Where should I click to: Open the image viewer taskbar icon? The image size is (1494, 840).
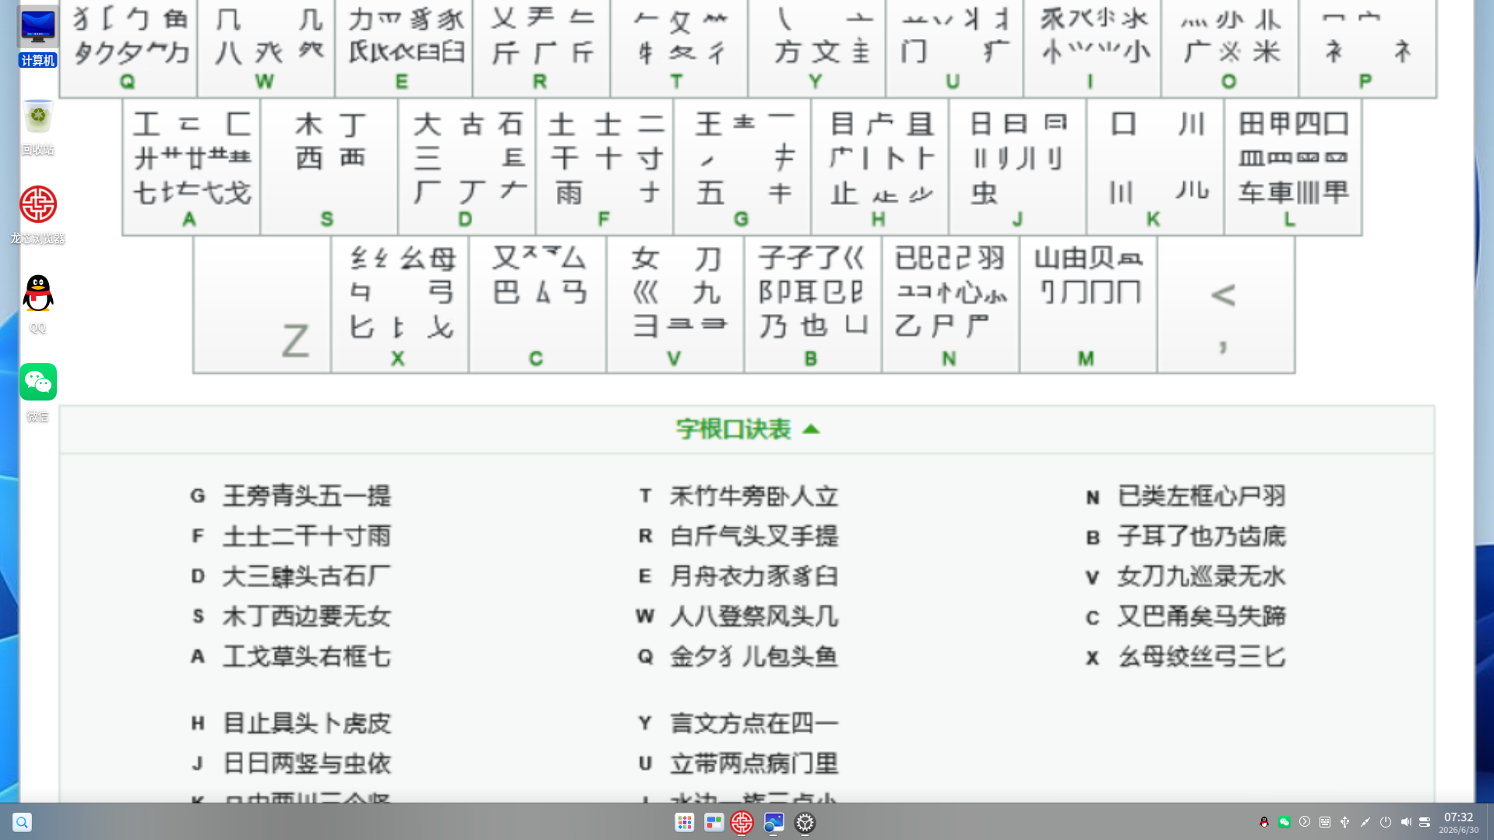click(x=773, y=822)
